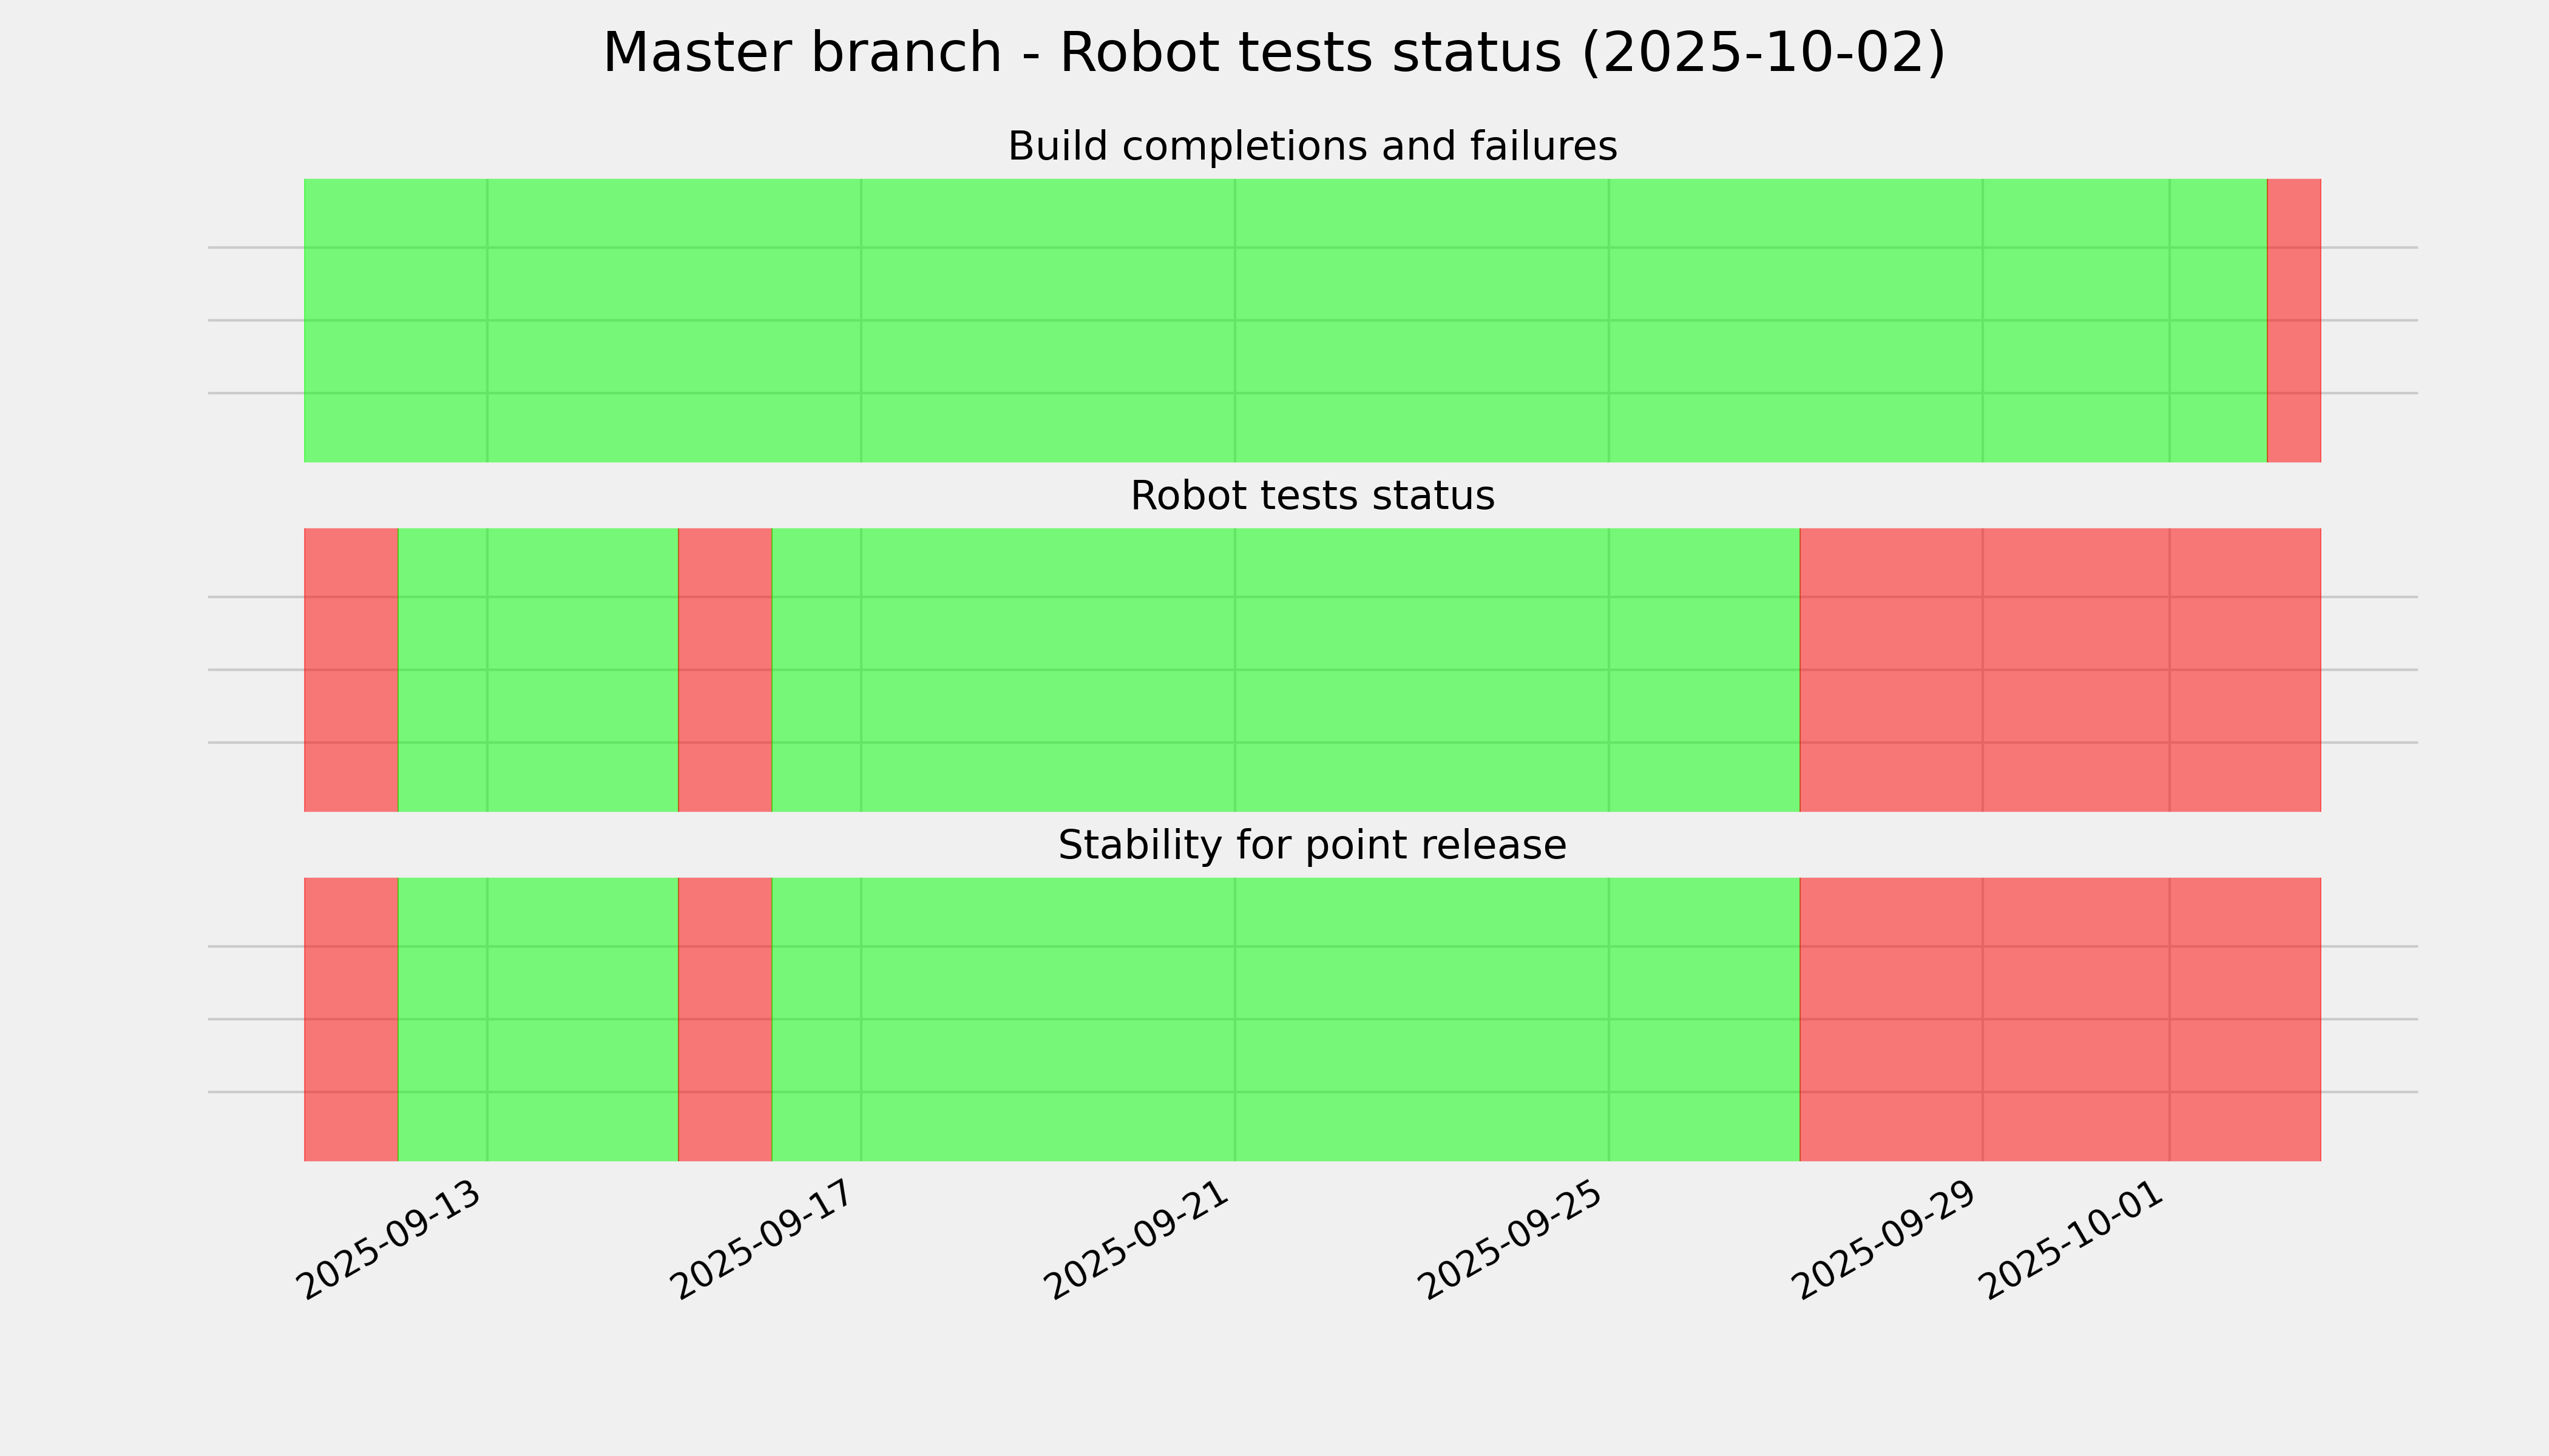Click the 'Robot tests status' subplot heading
This screenshot has width=2549, height=1456.
[1312, 497]
